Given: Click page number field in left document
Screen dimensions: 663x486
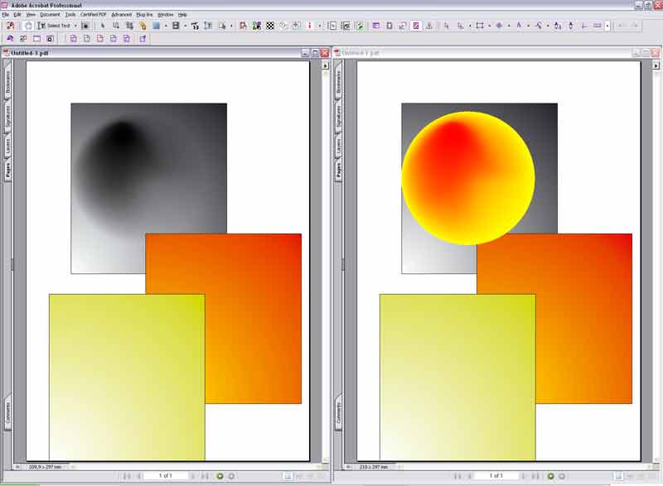Looking at the screenshot, I should click(x=165, y=476).
